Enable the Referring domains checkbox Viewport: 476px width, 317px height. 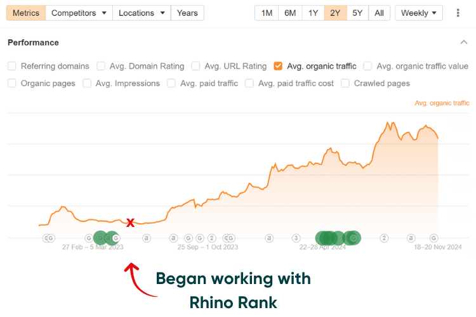pos(12,66)
